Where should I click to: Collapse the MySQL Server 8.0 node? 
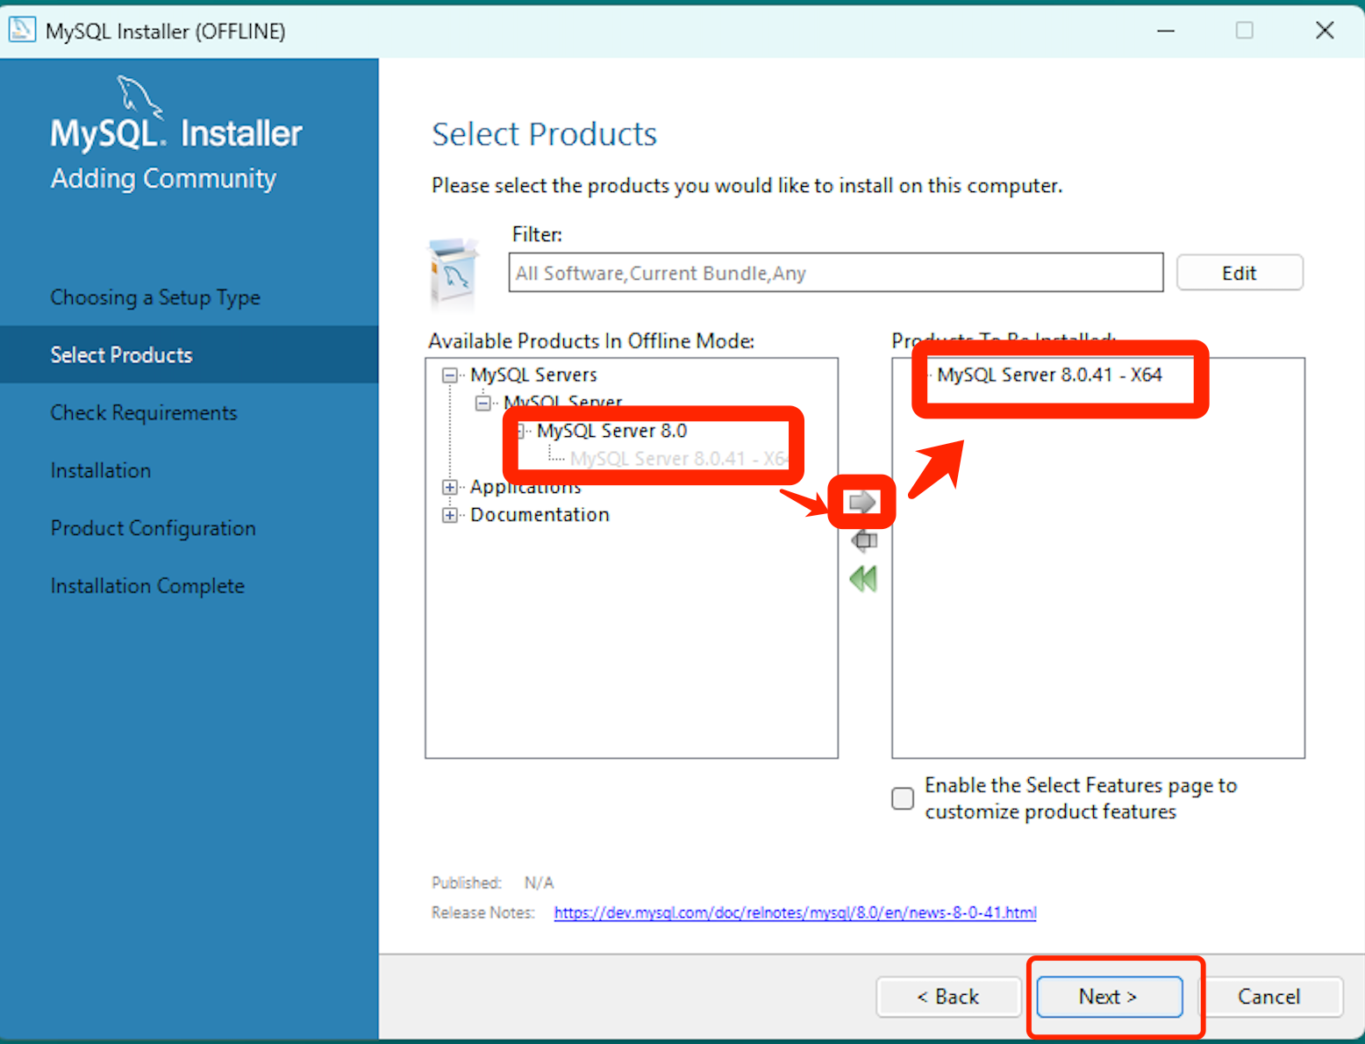521,431
